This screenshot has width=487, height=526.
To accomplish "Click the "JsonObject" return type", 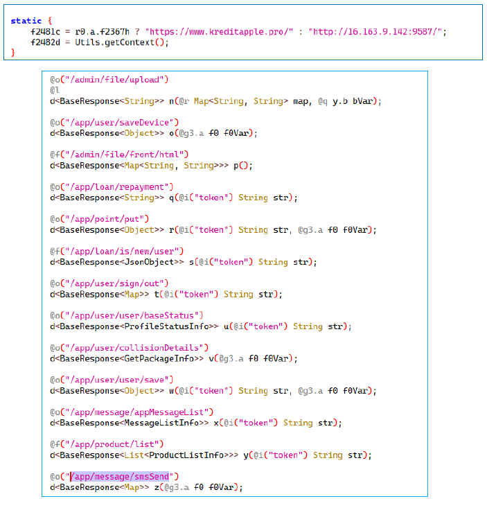I will pyautogui.click(x=149, y=262).
